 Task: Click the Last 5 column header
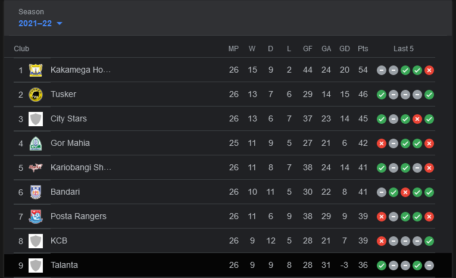click(404, 49)
